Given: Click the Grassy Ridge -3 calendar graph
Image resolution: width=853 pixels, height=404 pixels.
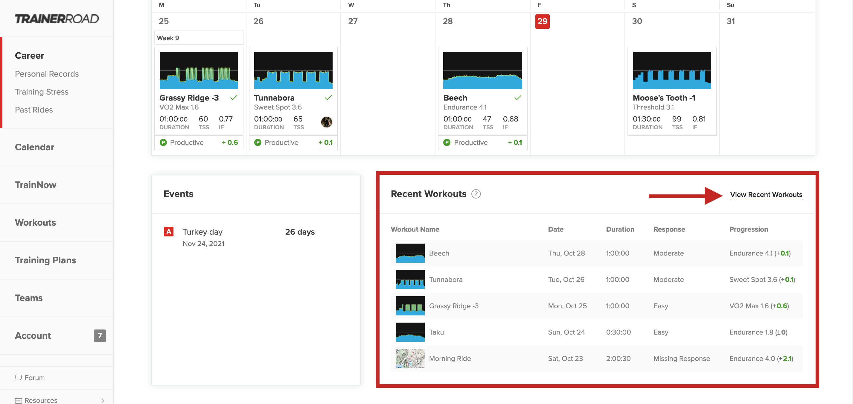Looking at the screenshot, I should pyautogui.click(x=199, y=70).
